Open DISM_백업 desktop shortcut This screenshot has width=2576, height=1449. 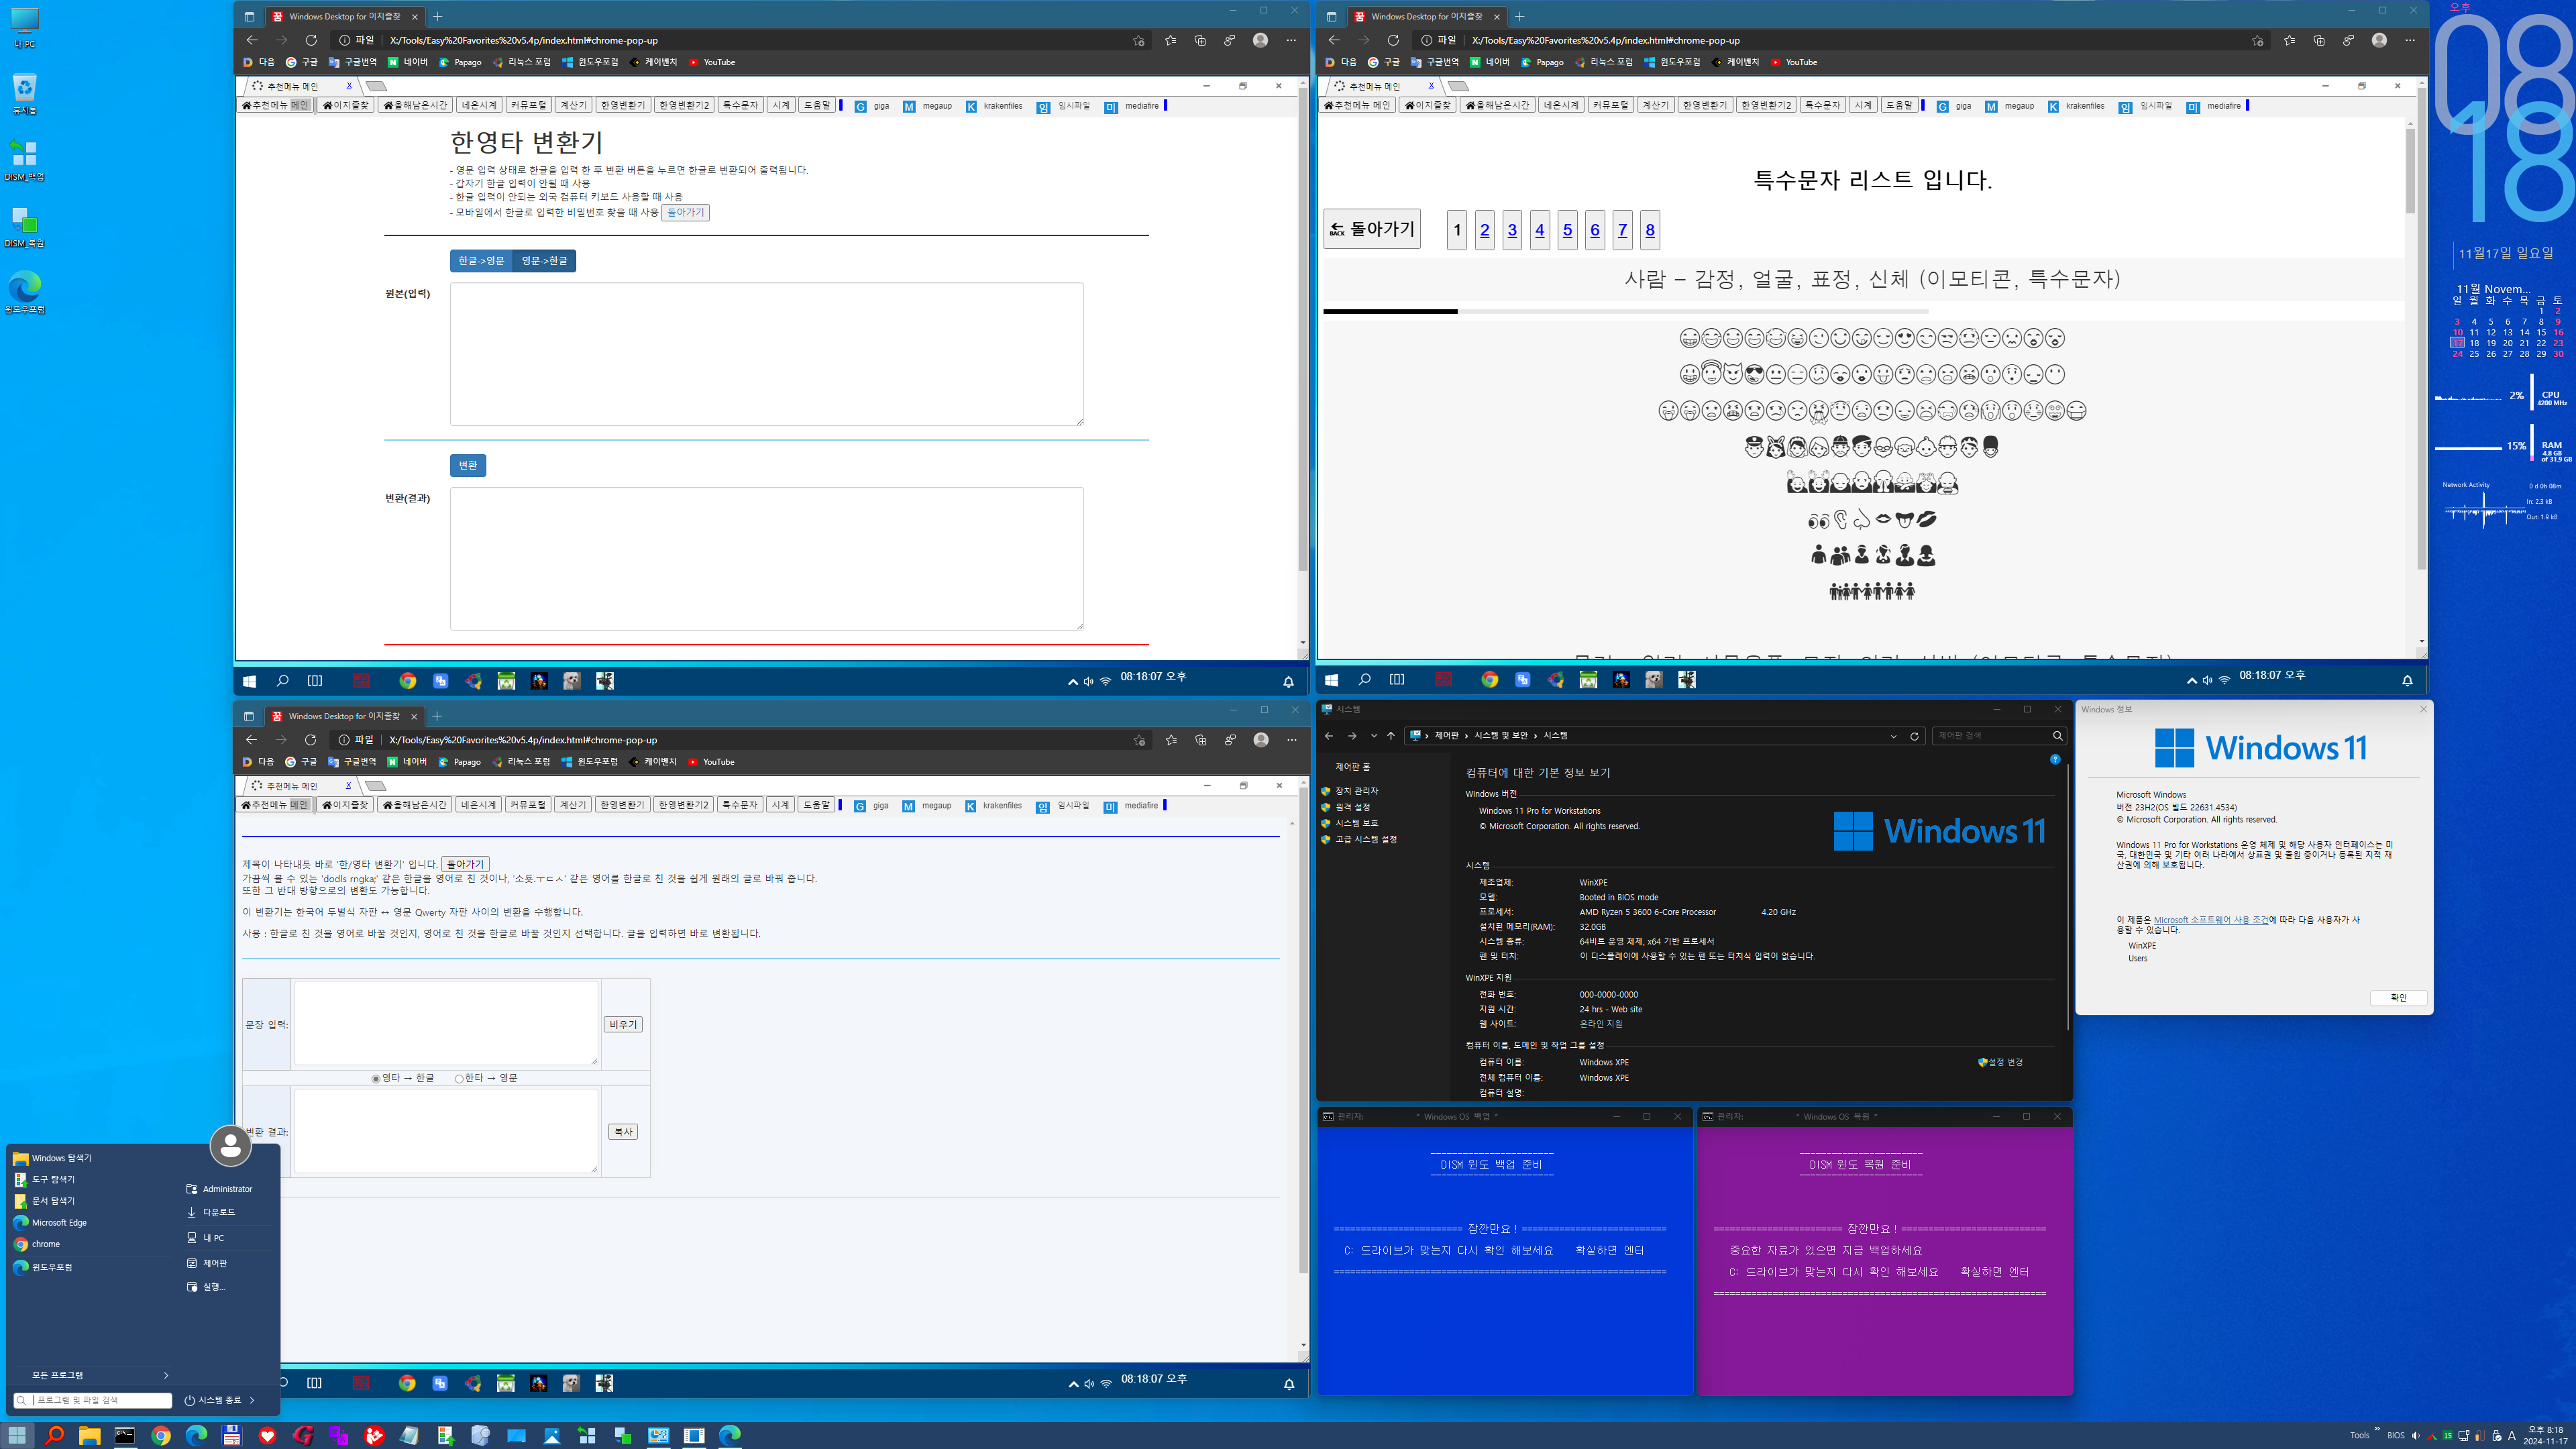[x=24, y=160]
